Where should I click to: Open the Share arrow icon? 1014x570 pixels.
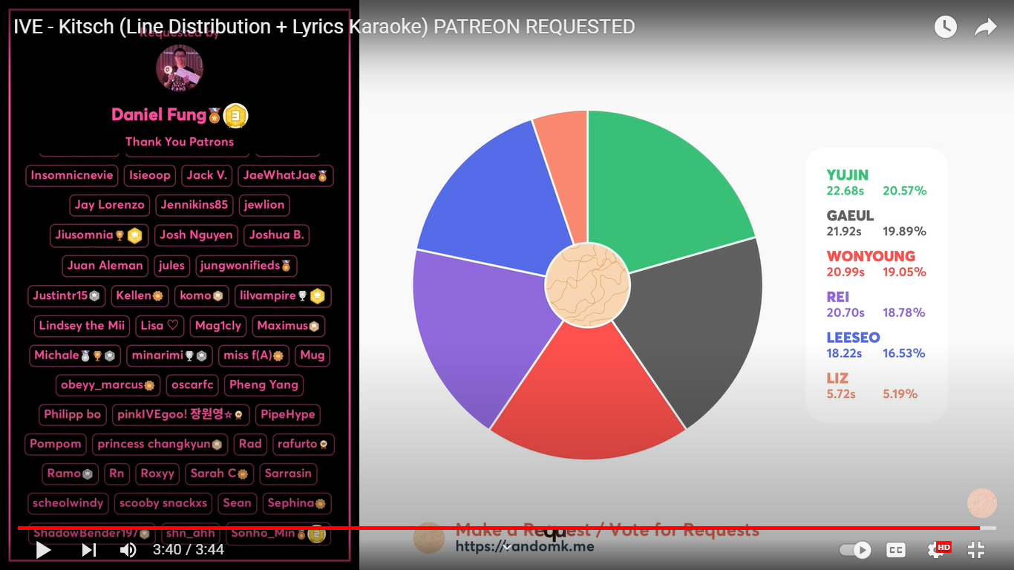click(986, 27)
